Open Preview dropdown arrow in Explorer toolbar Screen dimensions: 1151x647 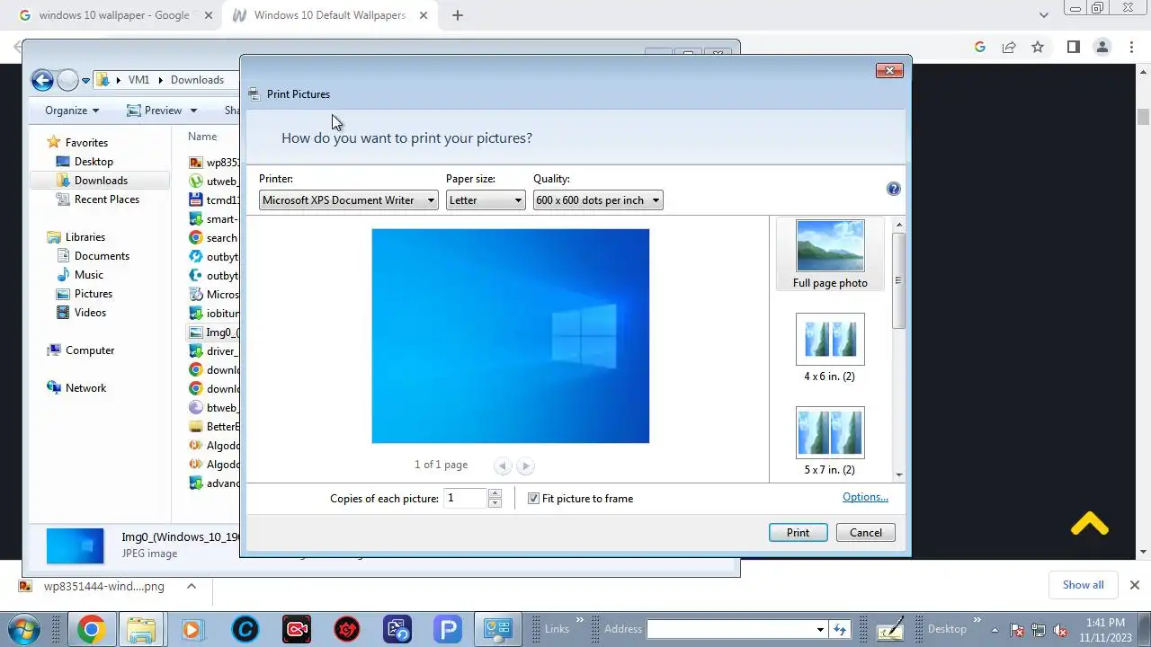pyautogui.click(x=192, y=111)
